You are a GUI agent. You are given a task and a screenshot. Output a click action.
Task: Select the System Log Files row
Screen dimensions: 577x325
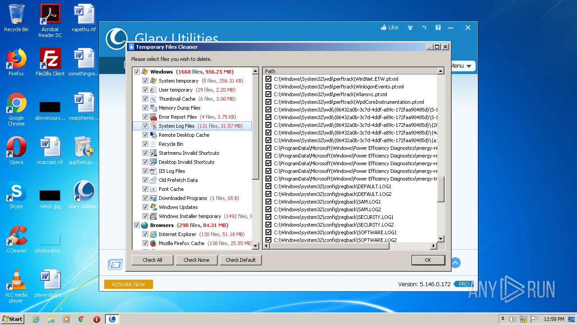pos(192,126)
